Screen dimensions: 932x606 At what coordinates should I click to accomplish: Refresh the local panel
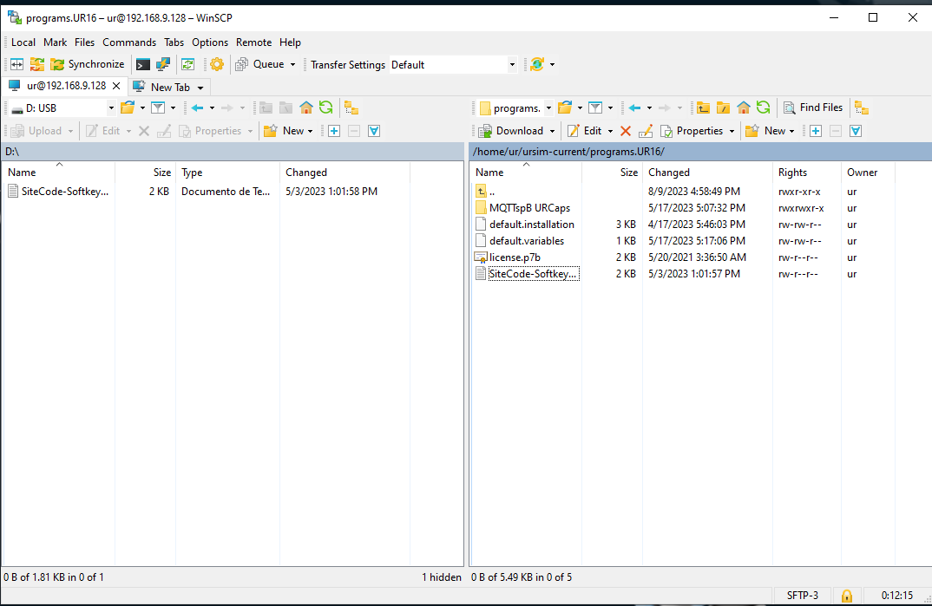[325, 108]
